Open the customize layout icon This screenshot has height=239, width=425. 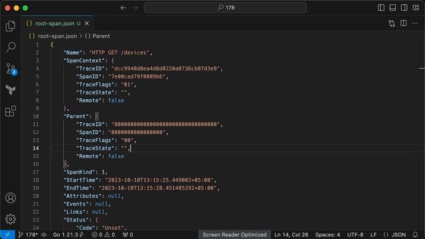(416, 7)
